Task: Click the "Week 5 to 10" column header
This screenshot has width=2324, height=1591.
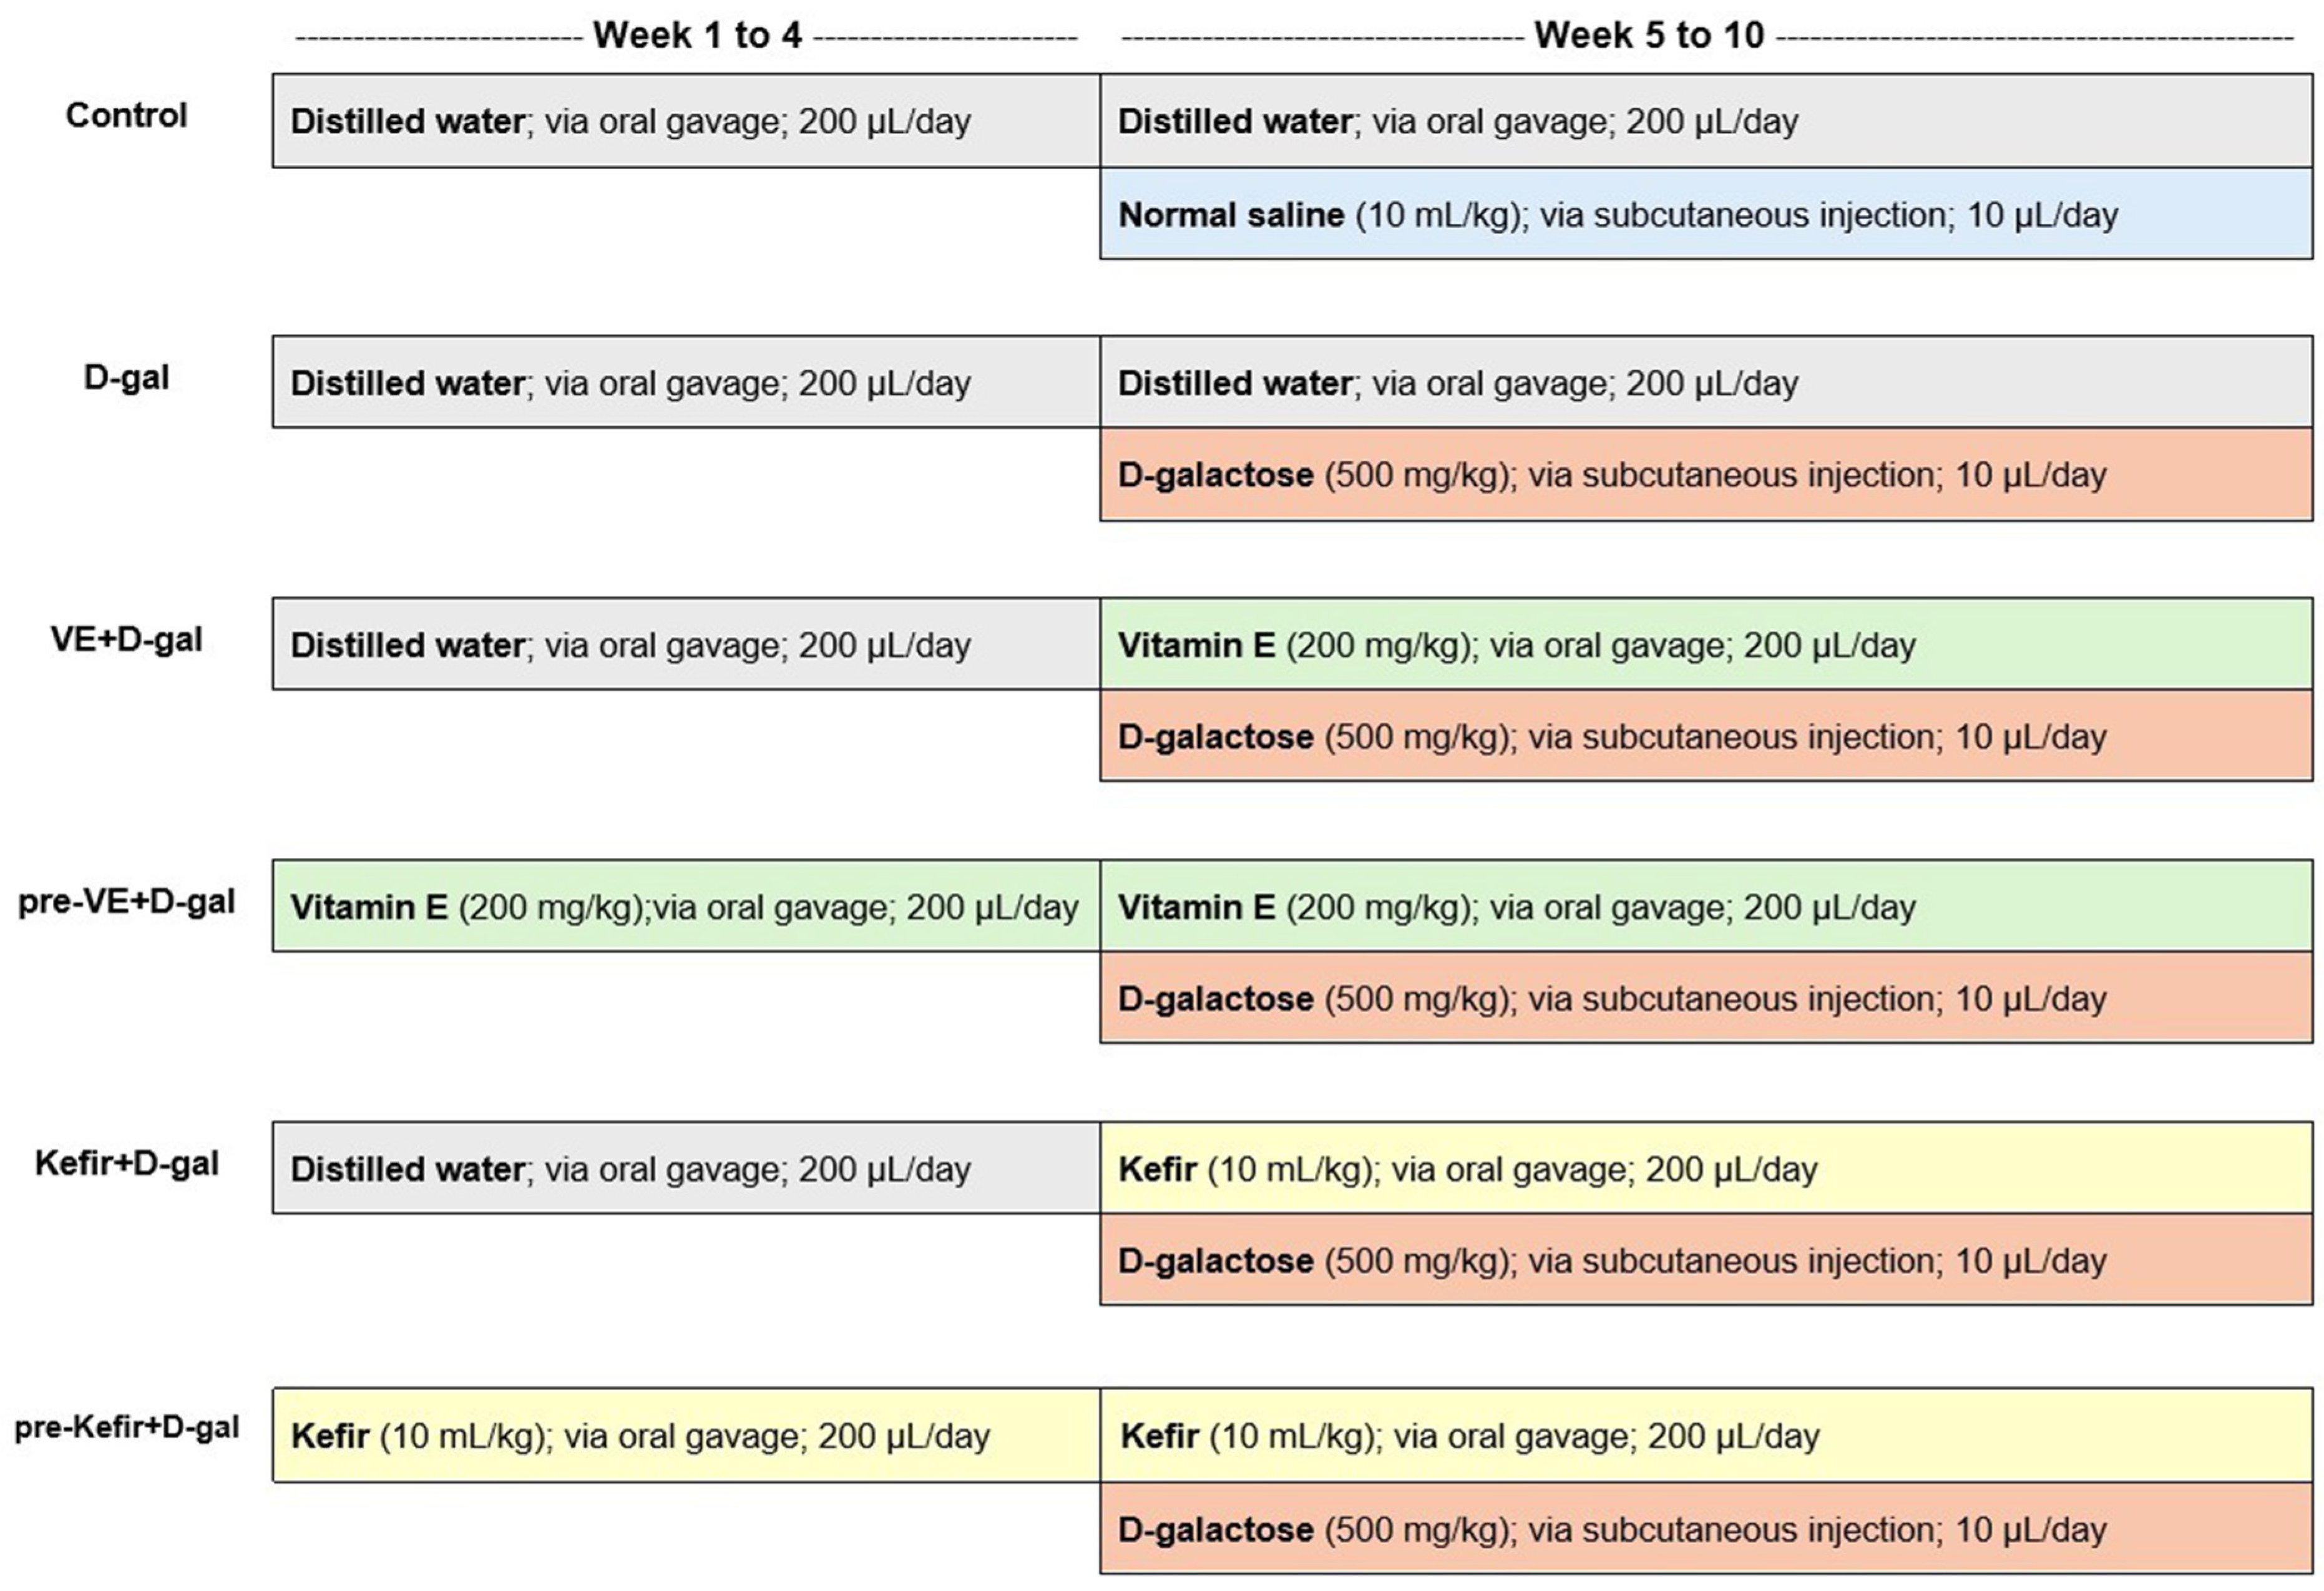Action: (x=1649, y=36)
